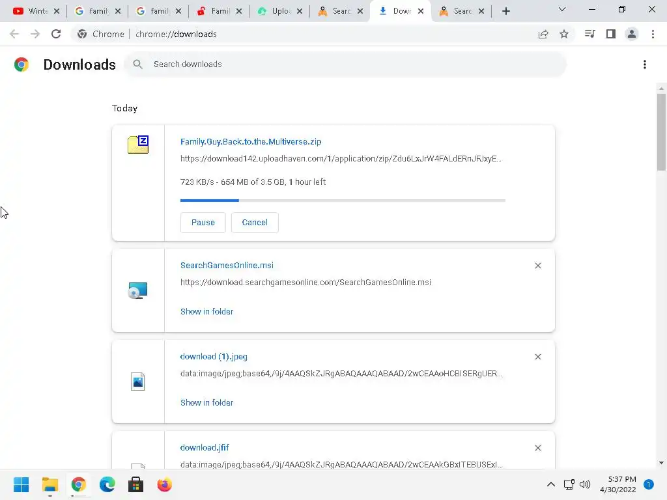The width and height of the screenshot is (667, 500).
Task: Focus the Search downloads field
Action: pyautogui.click(x=345, y=64)
